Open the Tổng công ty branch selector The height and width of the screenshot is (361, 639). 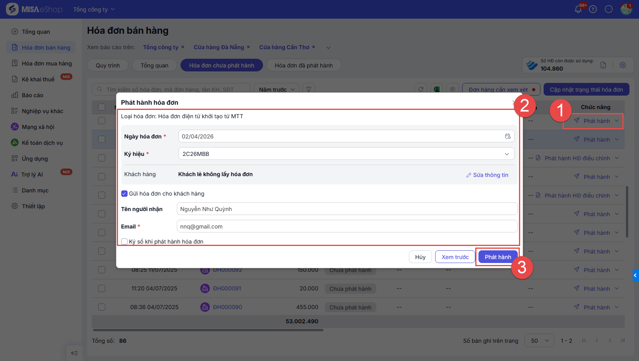(94, 10)
